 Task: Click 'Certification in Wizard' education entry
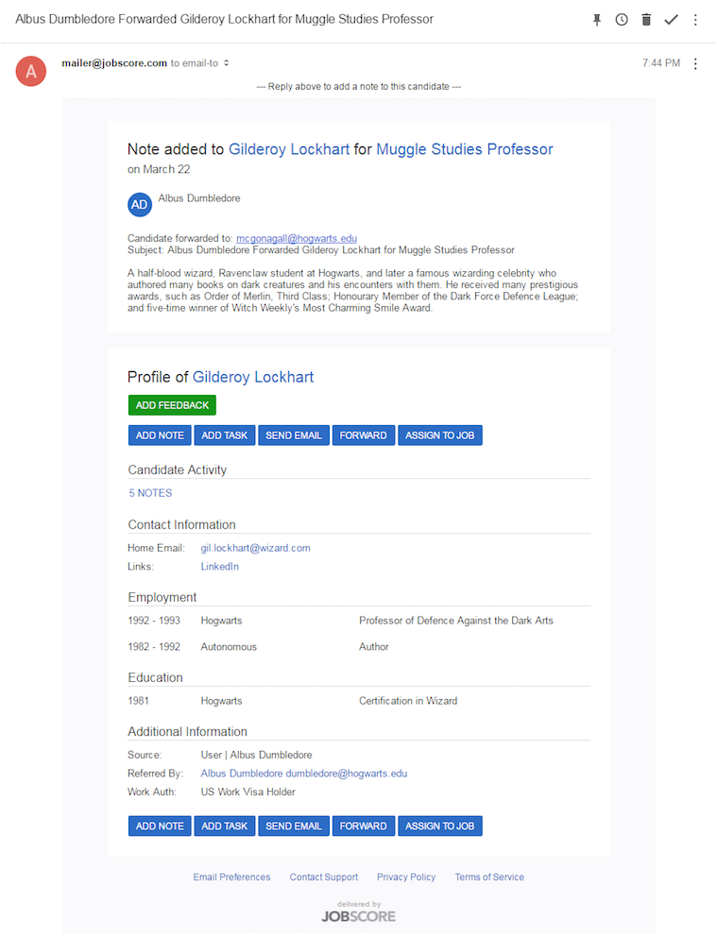[x=408, y=700]
